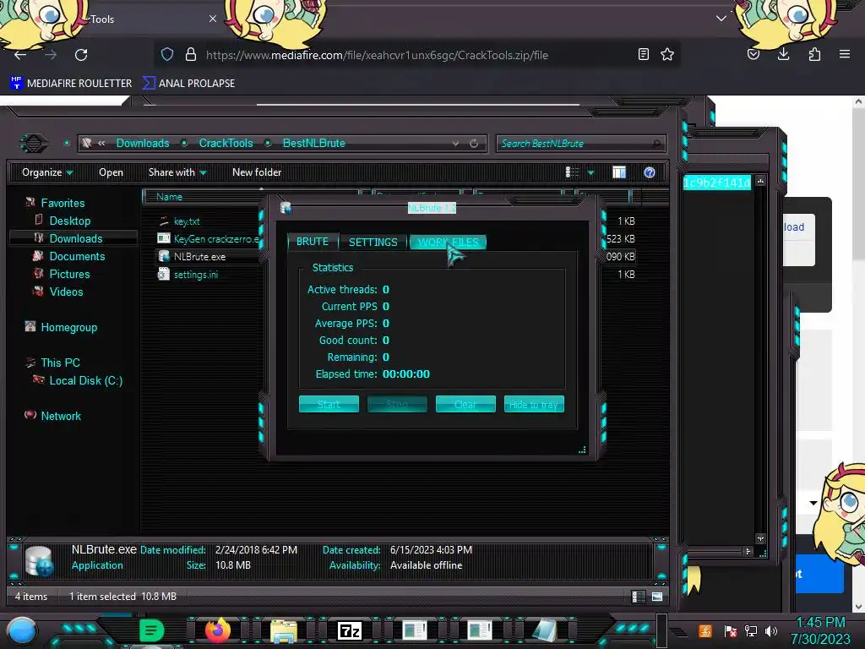Image resolution: width=865 pixels, height=649 pixels.
Task: Select the NLBrute.exe file
Action: [199, 257]
